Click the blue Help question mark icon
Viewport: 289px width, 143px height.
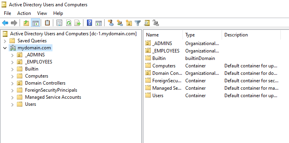pyautogui.click(x=89, y=23)
